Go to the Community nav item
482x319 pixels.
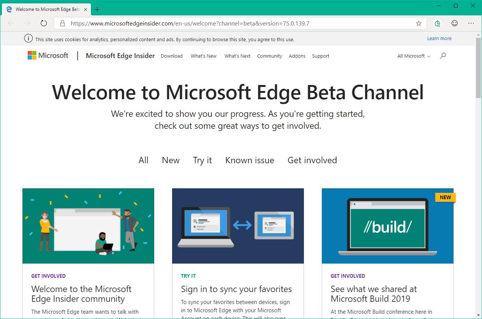coord(269,56)
